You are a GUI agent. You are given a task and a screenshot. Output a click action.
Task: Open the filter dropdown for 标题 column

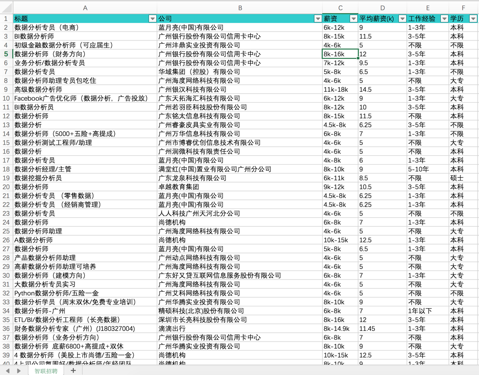pyautogui.click(x=152, y=19)
